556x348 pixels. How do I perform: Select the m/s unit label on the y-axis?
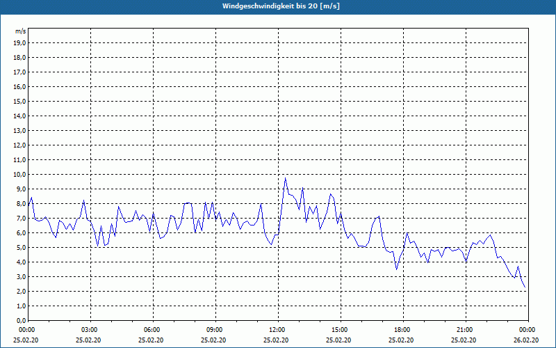[x=21, y=31]
